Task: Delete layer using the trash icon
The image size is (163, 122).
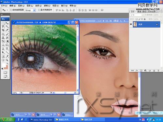Action: coord(158,71)
